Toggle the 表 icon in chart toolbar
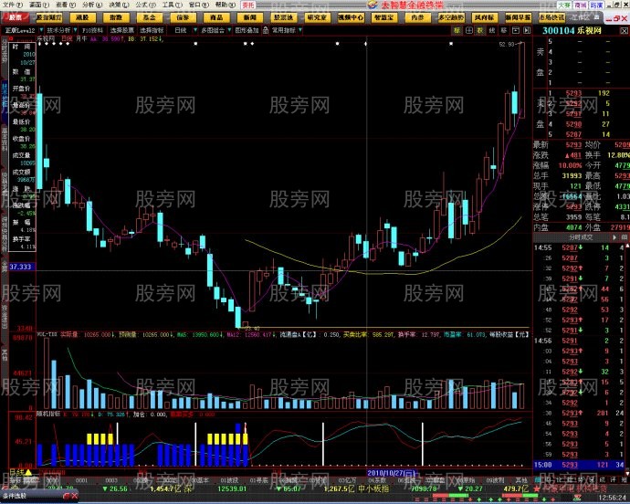 480,30
